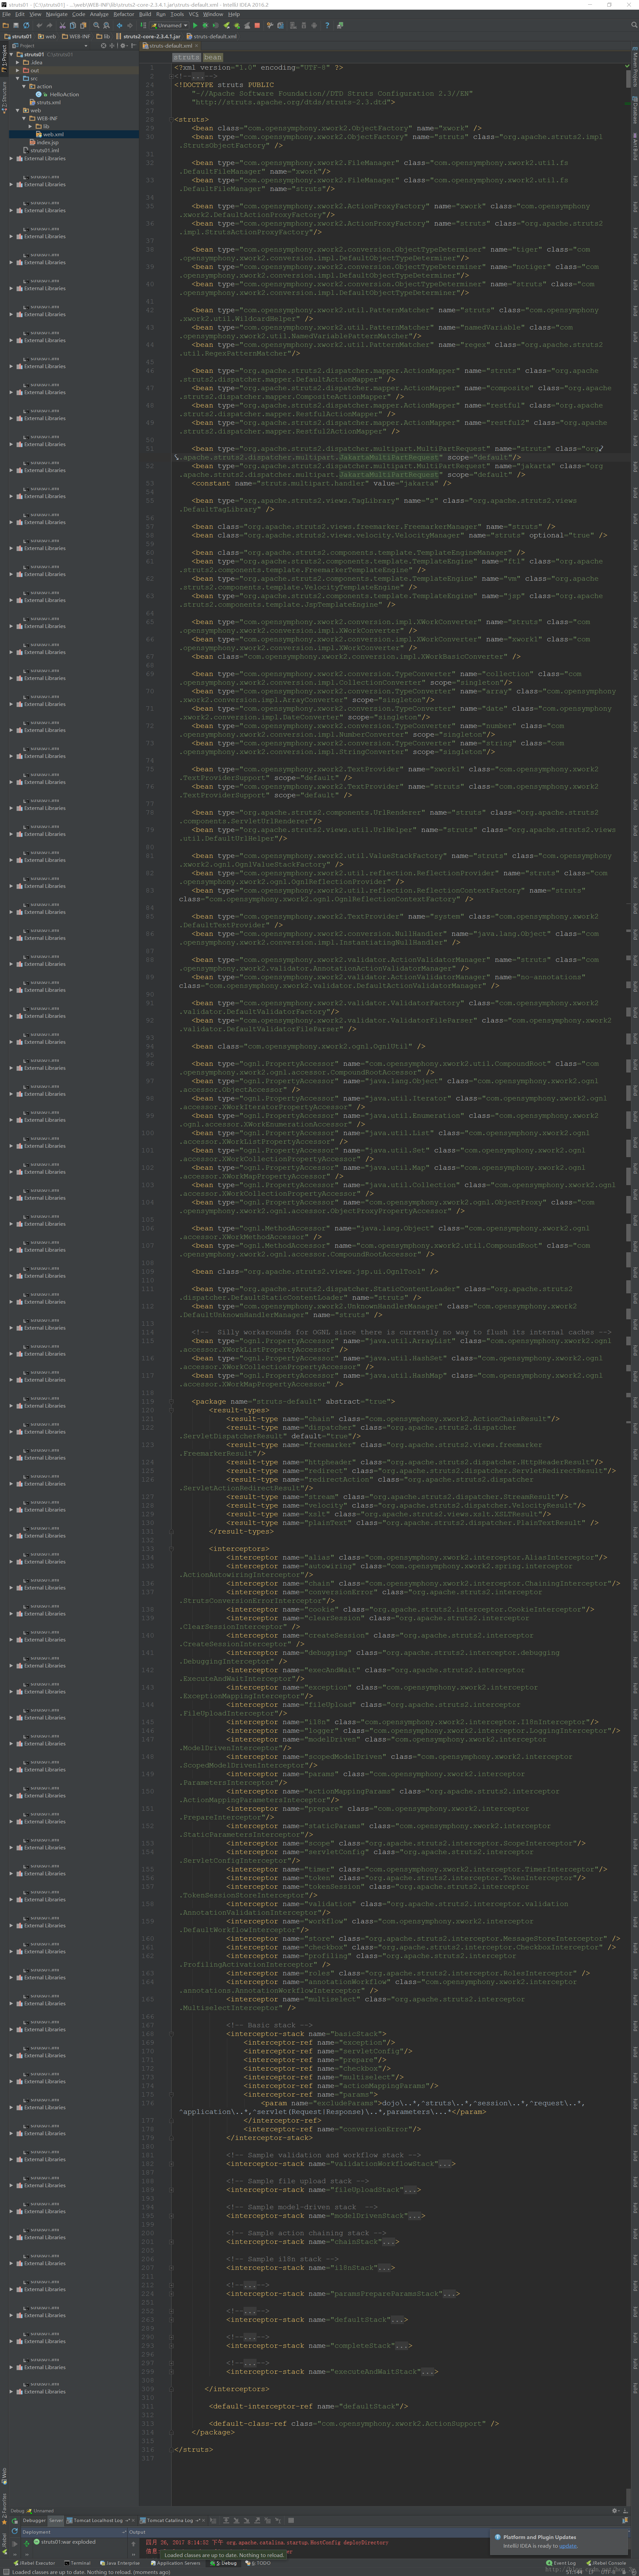Open the Help menu
The height and width of the screenshot is (2576, 639).
tap(234, 14)
